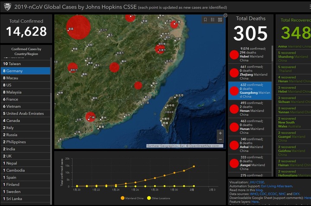Select the Canada row
The width and height of the screenshot is (311, 206).
[x=25, y=120]
